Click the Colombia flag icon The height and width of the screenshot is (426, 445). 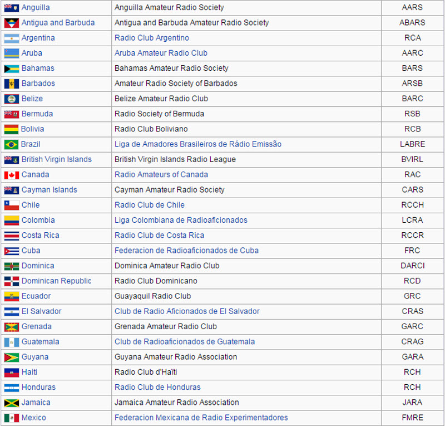pyautogui.click(x=12, y=221)
